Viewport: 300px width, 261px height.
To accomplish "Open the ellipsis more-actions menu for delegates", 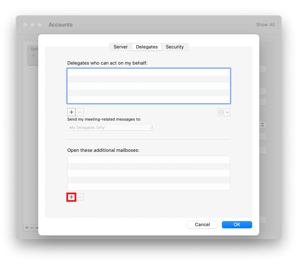I will [224, 112].
